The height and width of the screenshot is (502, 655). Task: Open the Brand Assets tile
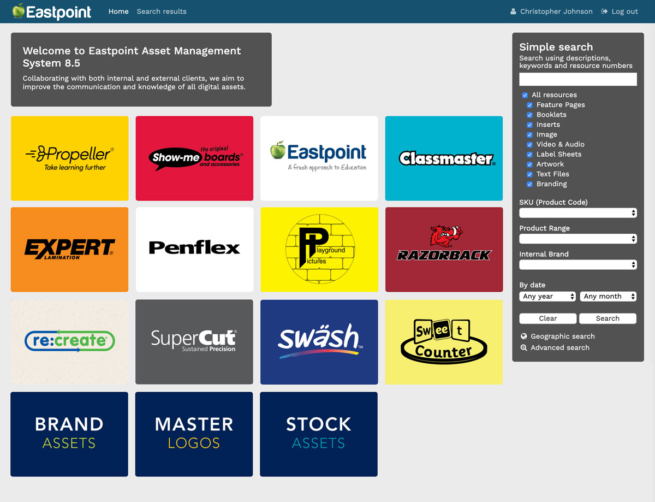coord(69,434)
